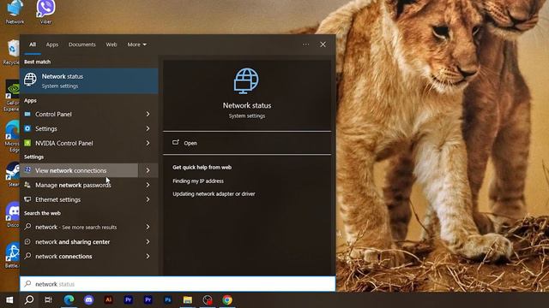Expand Control Panel result chevron
Screen dimensions: 549x308
point(148,114)
